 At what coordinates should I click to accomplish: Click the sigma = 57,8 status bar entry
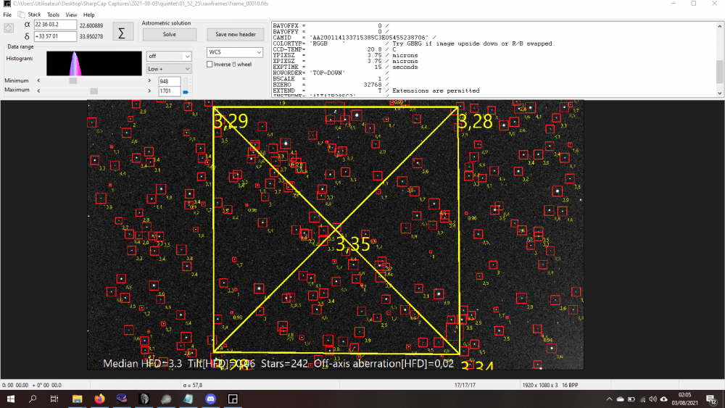click(193, 386)
